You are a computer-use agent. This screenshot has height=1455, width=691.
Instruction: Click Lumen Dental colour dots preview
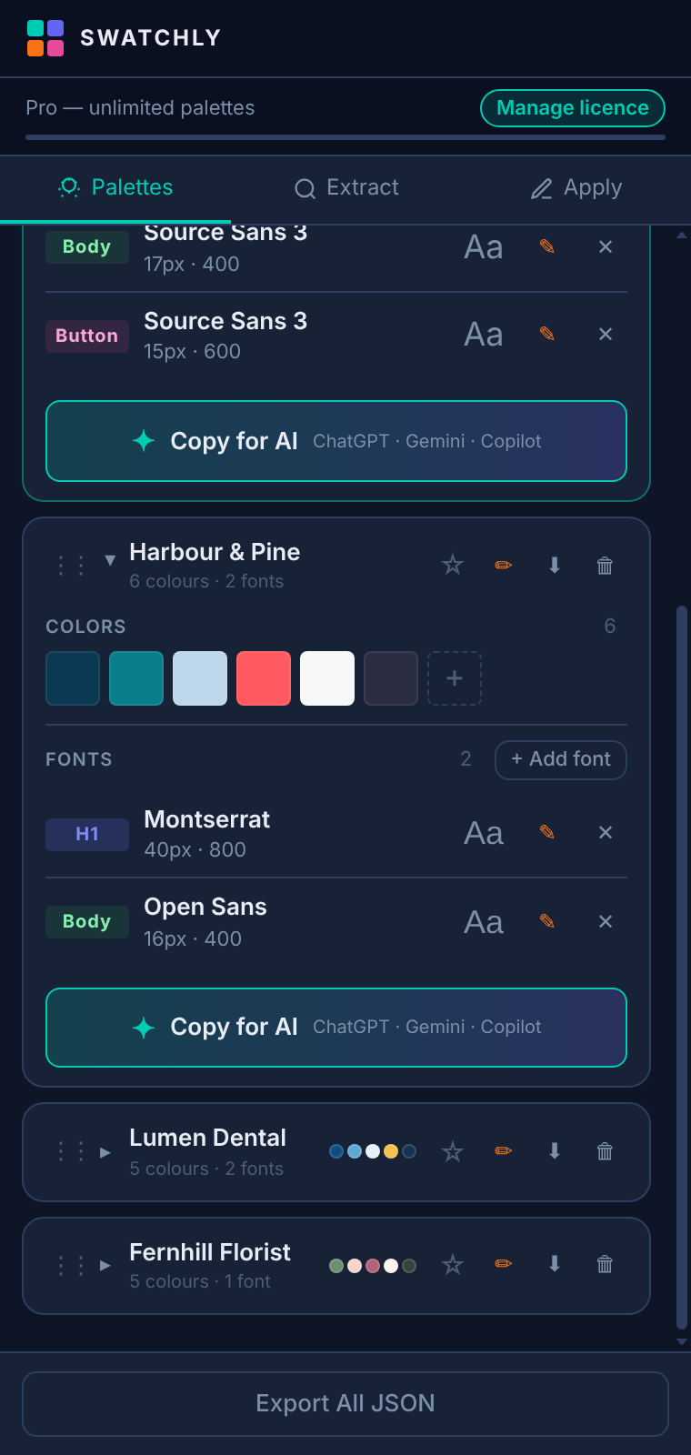373,1151
